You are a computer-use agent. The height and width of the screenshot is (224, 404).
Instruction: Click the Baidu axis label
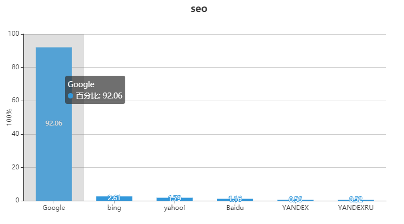click(235, 208)
